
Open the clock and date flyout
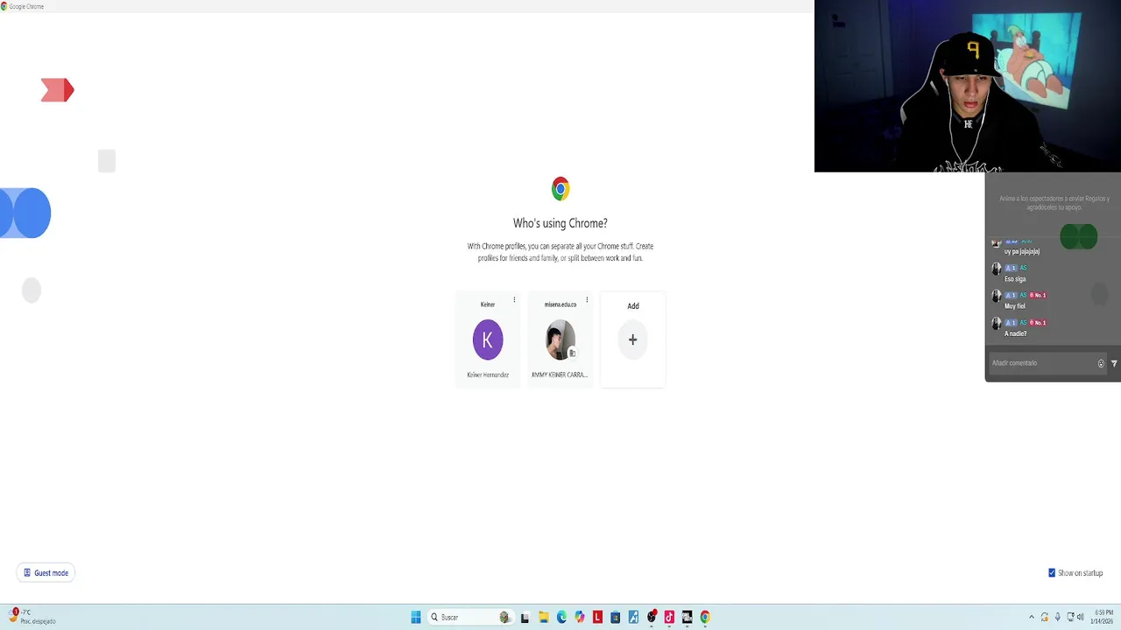1102,617
